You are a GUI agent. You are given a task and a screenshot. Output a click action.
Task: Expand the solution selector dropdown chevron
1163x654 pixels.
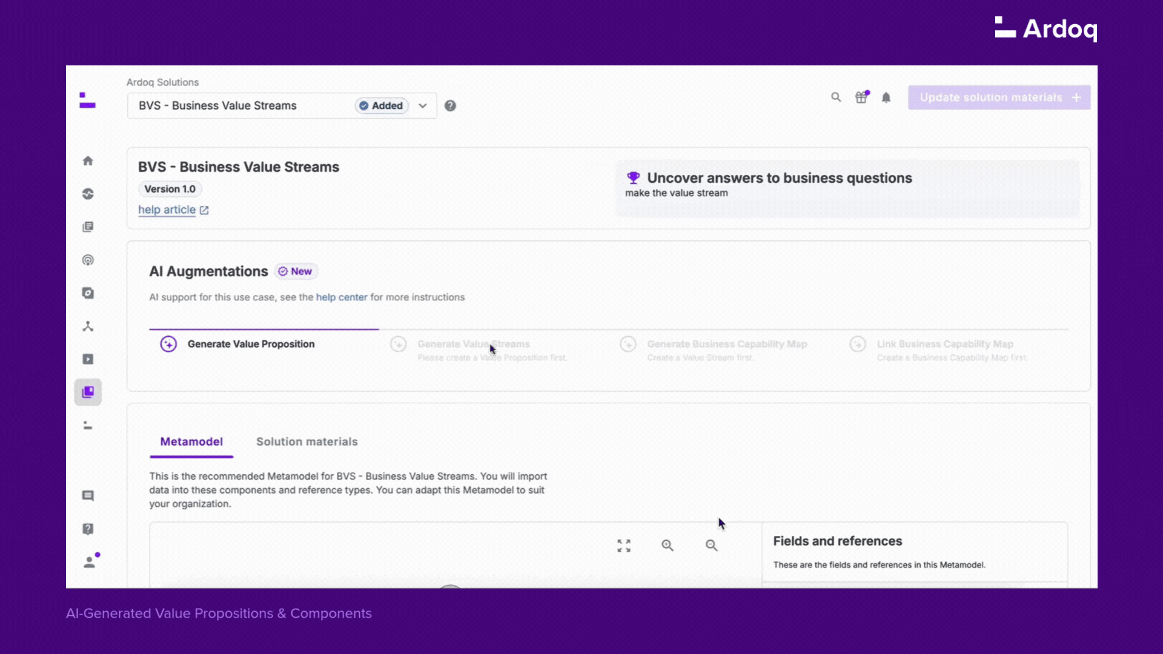point(423,106)
